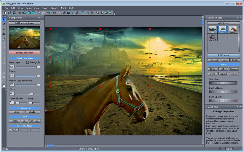This screenshot has height=152, width=244.
Task: Select the hand pan tool
Action: 4,85
